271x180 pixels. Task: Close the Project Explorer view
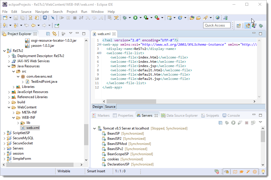tap(35, 34)
